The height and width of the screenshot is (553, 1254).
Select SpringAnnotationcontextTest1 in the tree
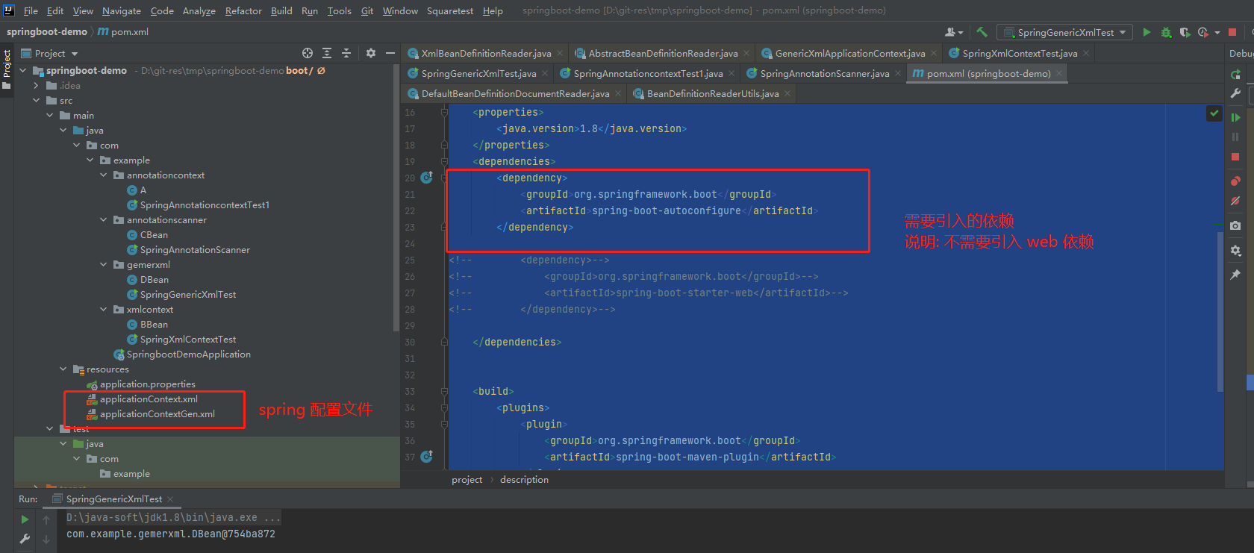205,204
